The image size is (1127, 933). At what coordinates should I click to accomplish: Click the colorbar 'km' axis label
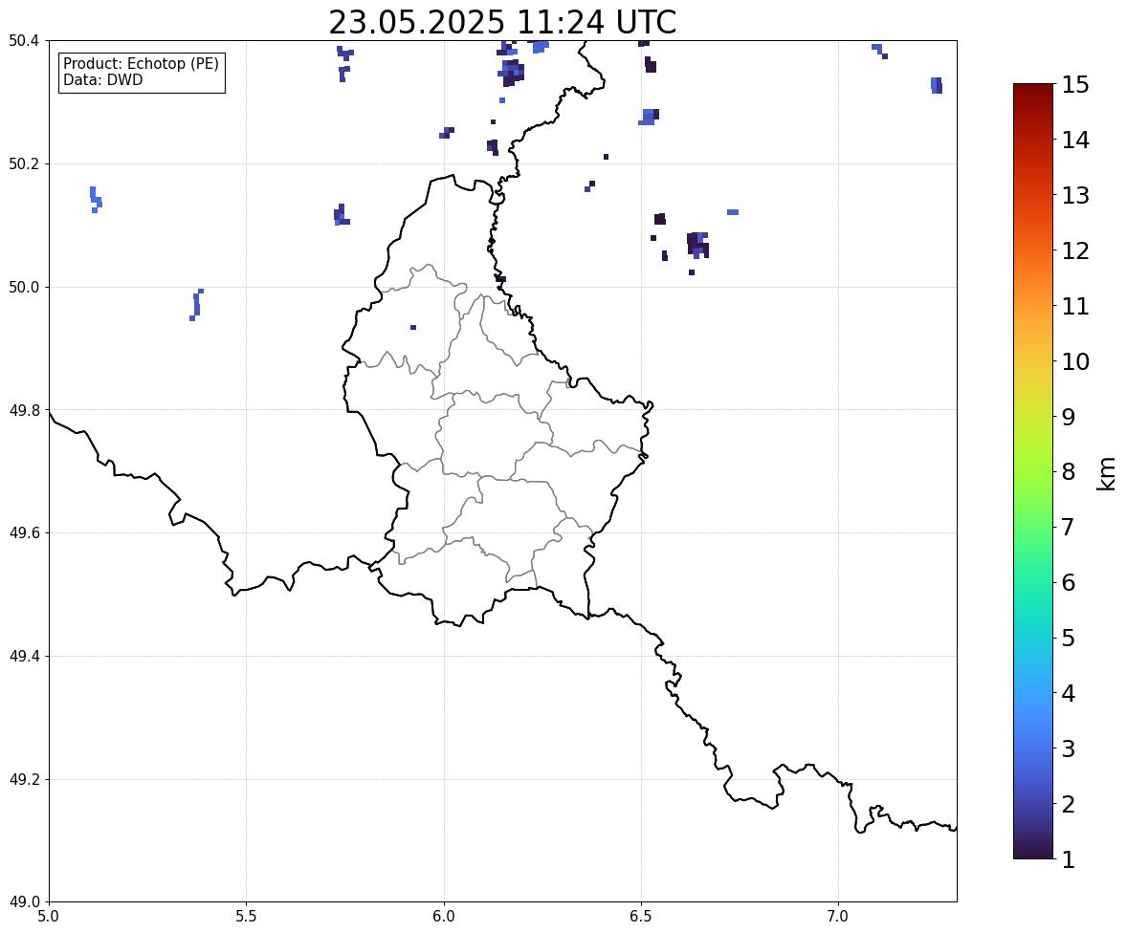coord(1106,473)
